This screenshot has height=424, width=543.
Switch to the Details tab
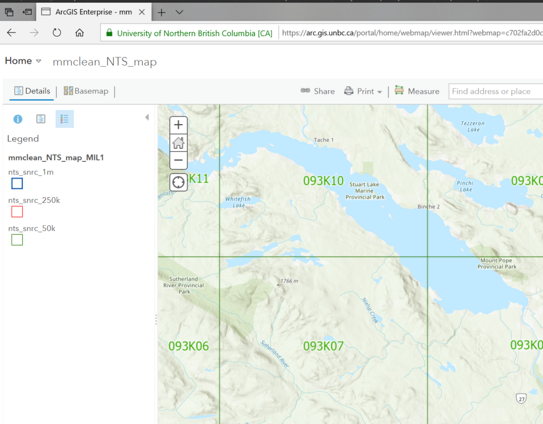pyautogui.click(x=32, y=91)
